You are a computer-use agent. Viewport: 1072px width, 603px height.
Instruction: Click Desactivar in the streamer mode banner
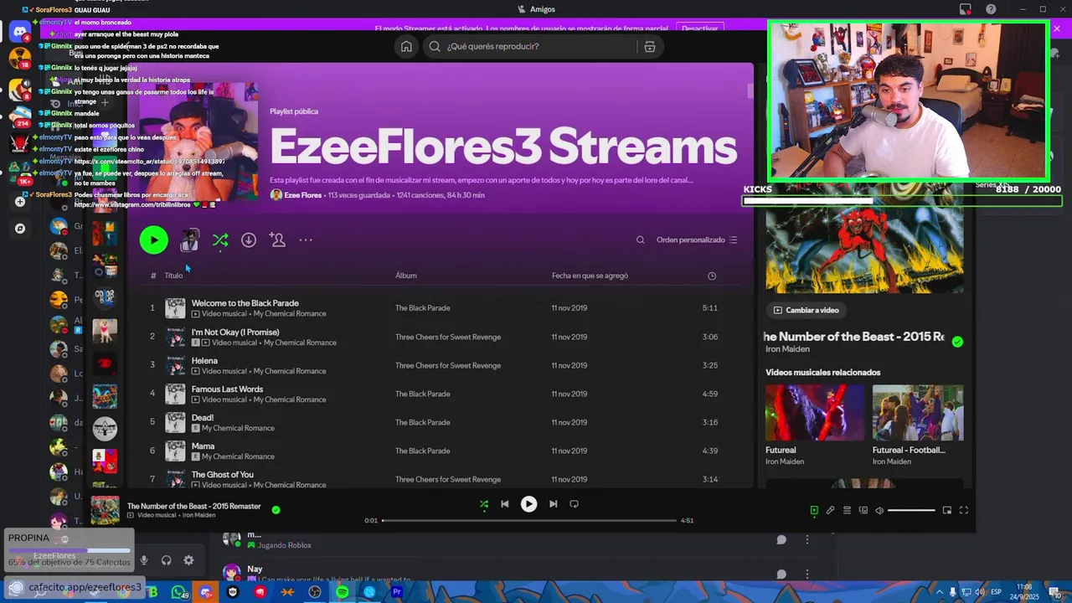click(x=700, y=28)
